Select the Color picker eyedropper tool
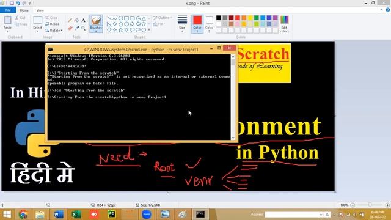This screenshot has height=220, width=391. [x=77, y=28]
